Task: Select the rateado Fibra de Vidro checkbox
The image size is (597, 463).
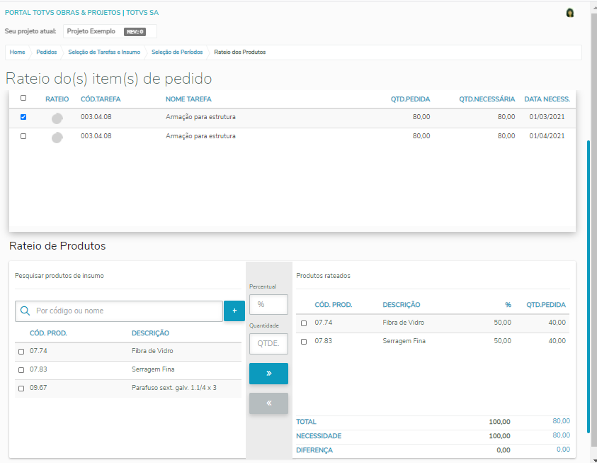Action: click(x=304, y=323)
